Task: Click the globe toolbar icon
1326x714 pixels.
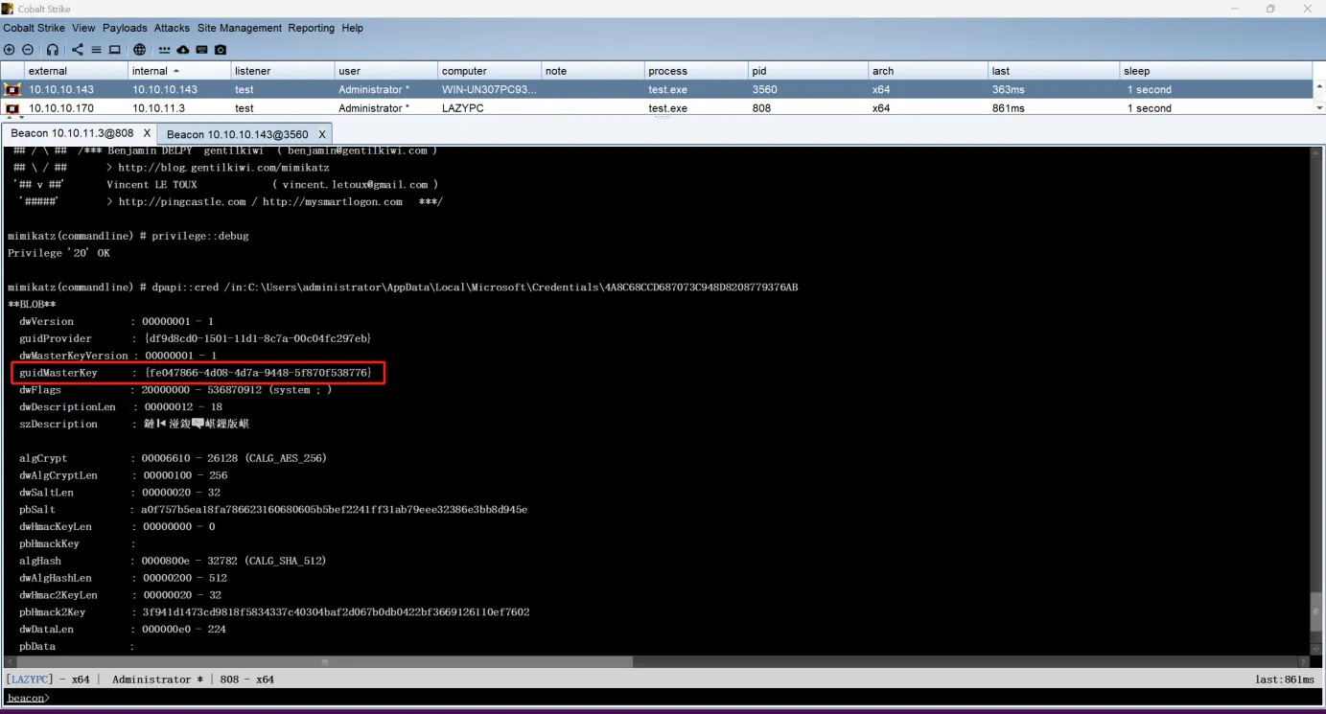Action: 139,50
